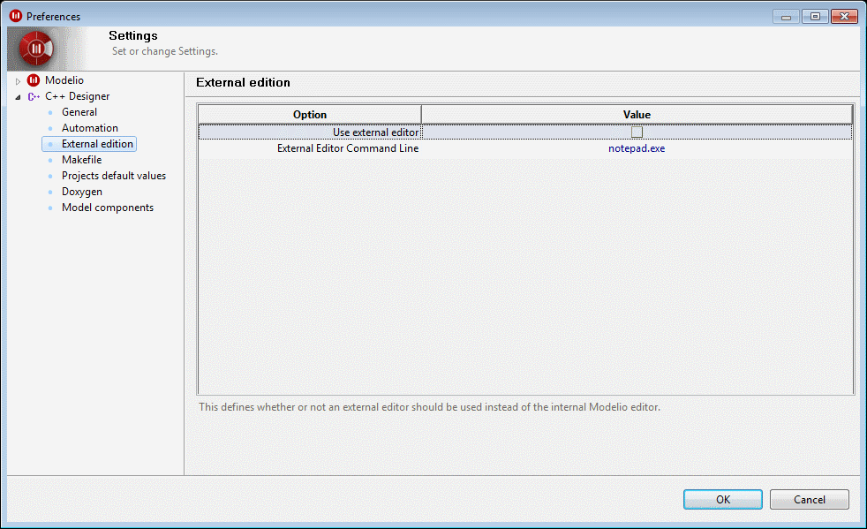Image resolution: width=867 pixels, height=529 pixels.
Task: Edit the notepad.exe command line value
Action: tap(637, 148)
